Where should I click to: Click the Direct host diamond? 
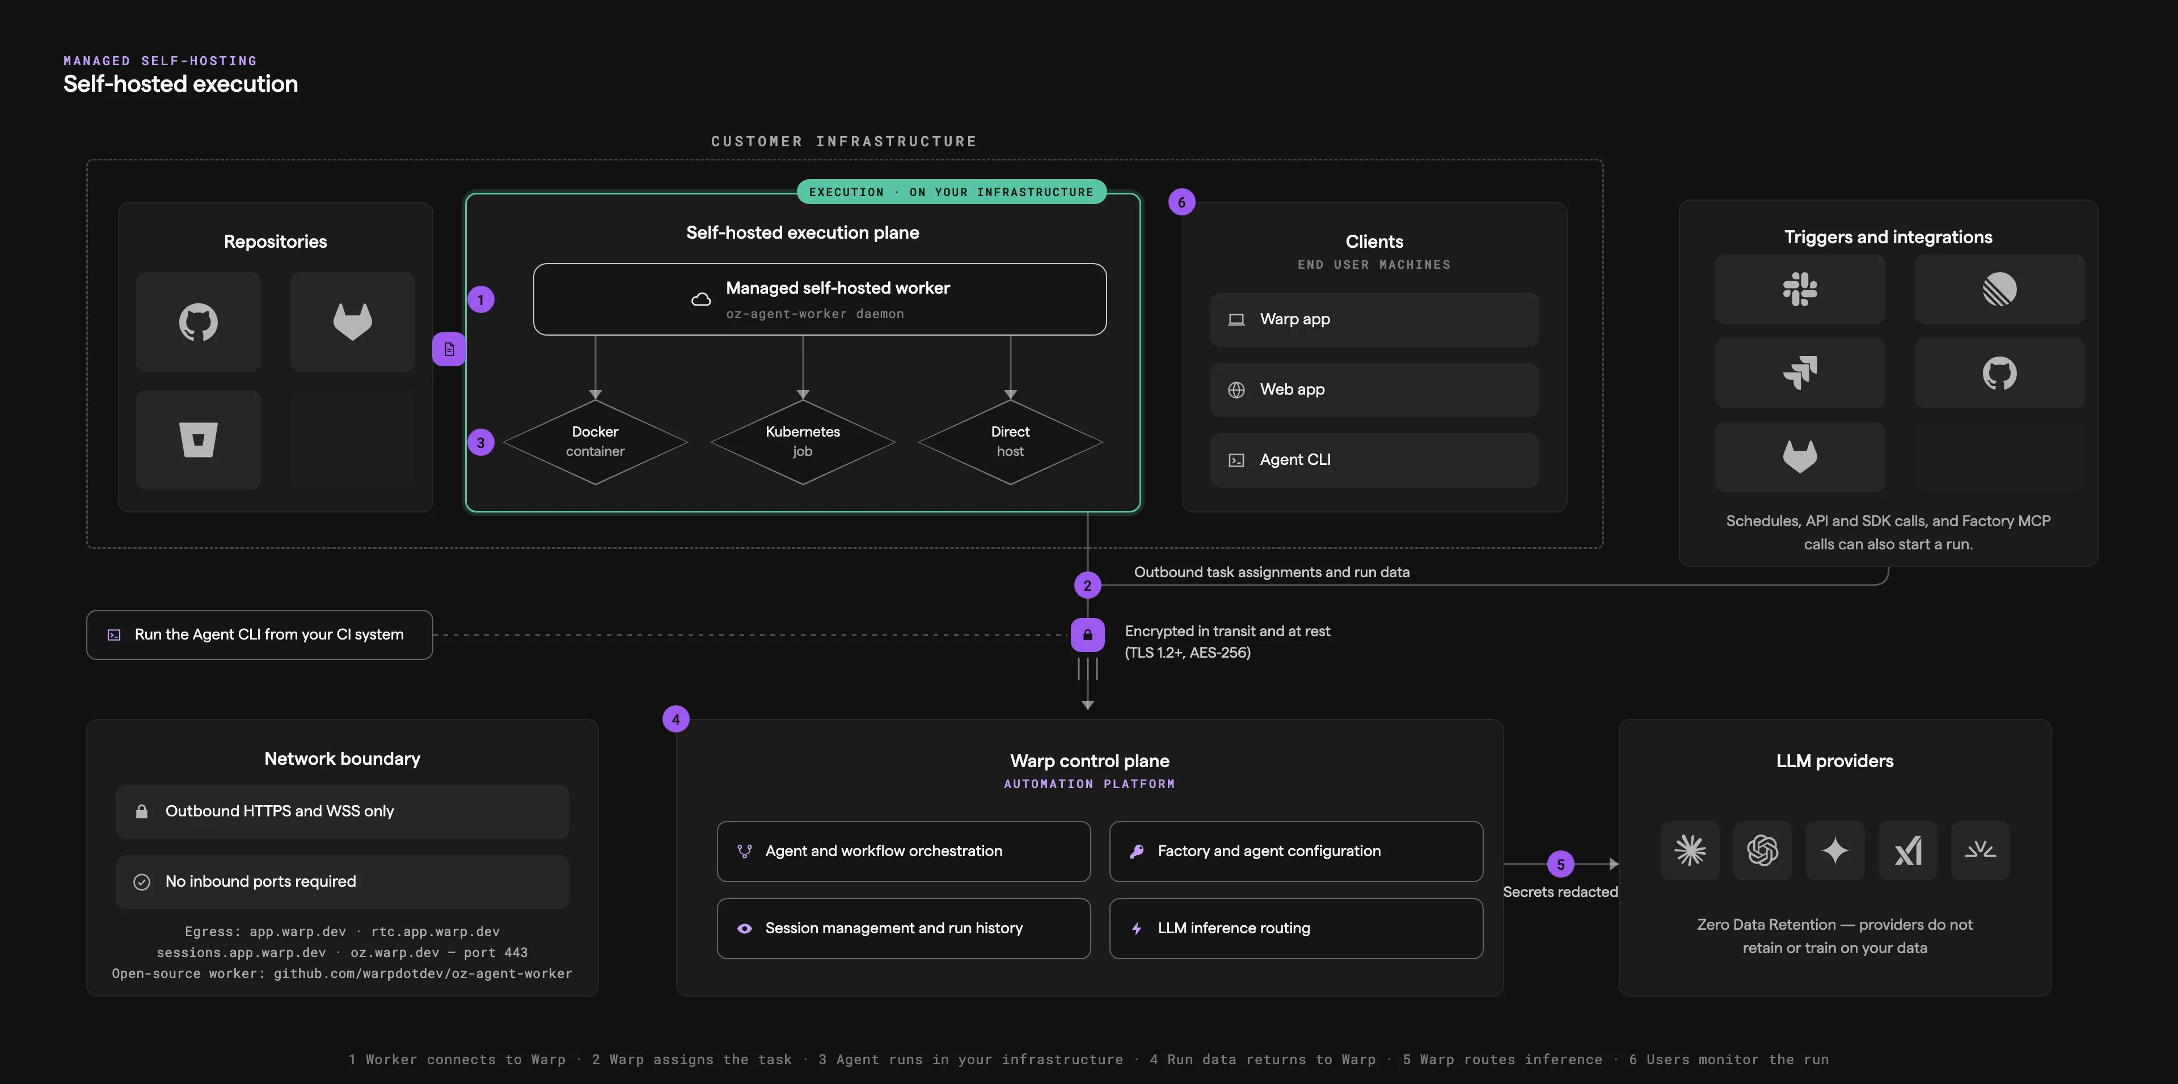coord(1010,441)
